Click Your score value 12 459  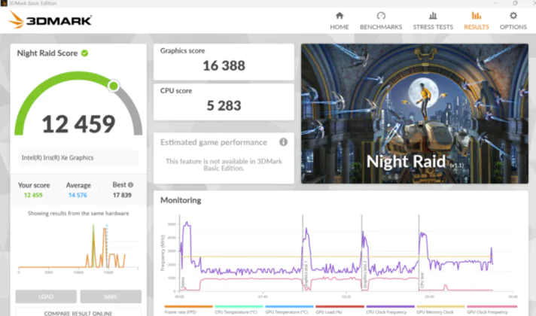pyautogui.click(x=33, y=195)
